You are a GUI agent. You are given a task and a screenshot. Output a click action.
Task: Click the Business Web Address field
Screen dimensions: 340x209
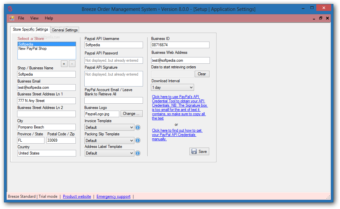point(181,60)
